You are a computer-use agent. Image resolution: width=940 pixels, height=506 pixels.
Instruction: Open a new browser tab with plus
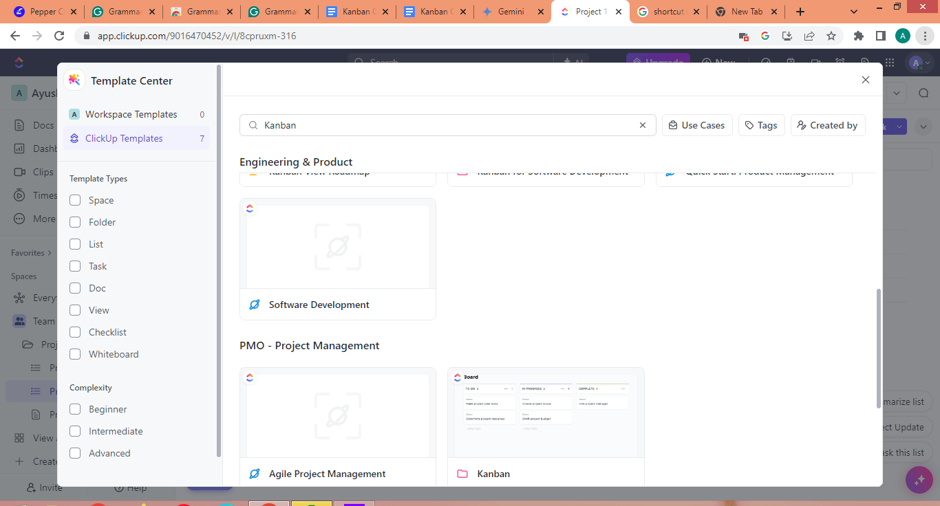800,12
